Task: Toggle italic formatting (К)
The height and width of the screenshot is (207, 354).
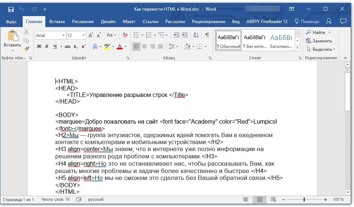Action: point(47,46)
